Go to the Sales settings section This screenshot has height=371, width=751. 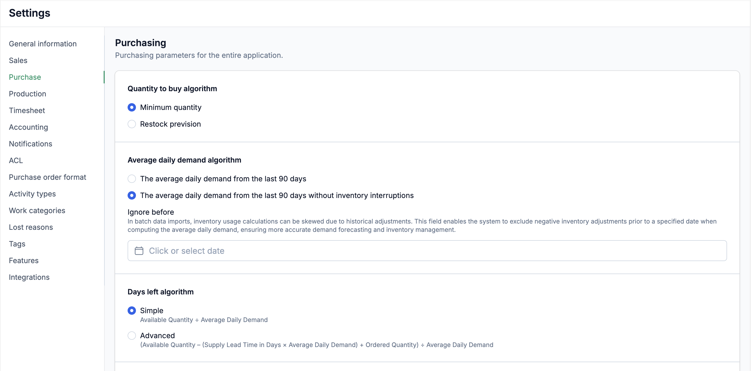point(18,60)
